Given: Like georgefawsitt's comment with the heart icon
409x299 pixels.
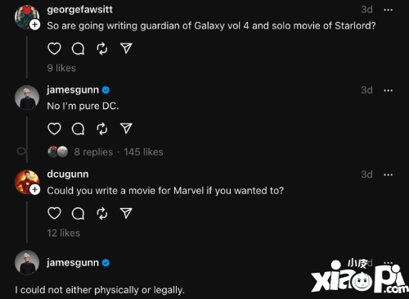Looking at the screenshot, I should click(x=54, y=48).
